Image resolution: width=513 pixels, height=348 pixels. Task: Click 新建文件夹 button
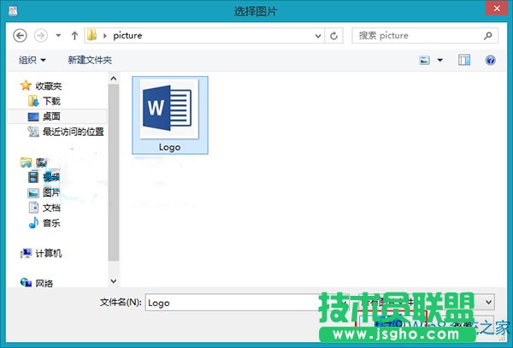pos(90,60)
